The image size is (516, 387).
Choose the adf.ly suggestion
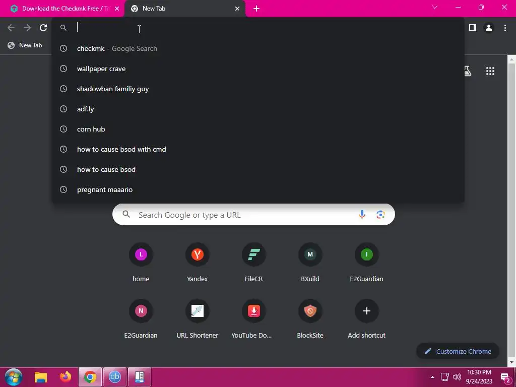coord(258,109)
